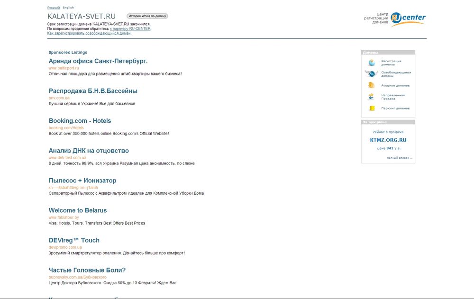The height and width of the screenshot is (299, 474).
Task: Open the RU-center logo
Action: [408, 19]
